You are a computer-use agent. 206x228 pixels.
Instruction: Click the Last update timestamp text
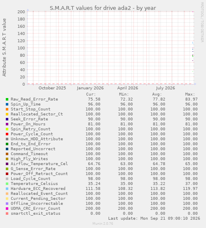[x=154, y=218]
